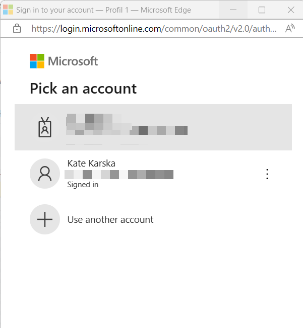Click the "Pick an account" heading
This screenshot has height=328, width=303.
83,89
